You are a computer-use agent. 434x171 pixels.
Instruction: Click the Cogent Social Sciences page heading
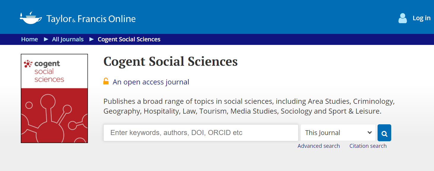(171, 62)
